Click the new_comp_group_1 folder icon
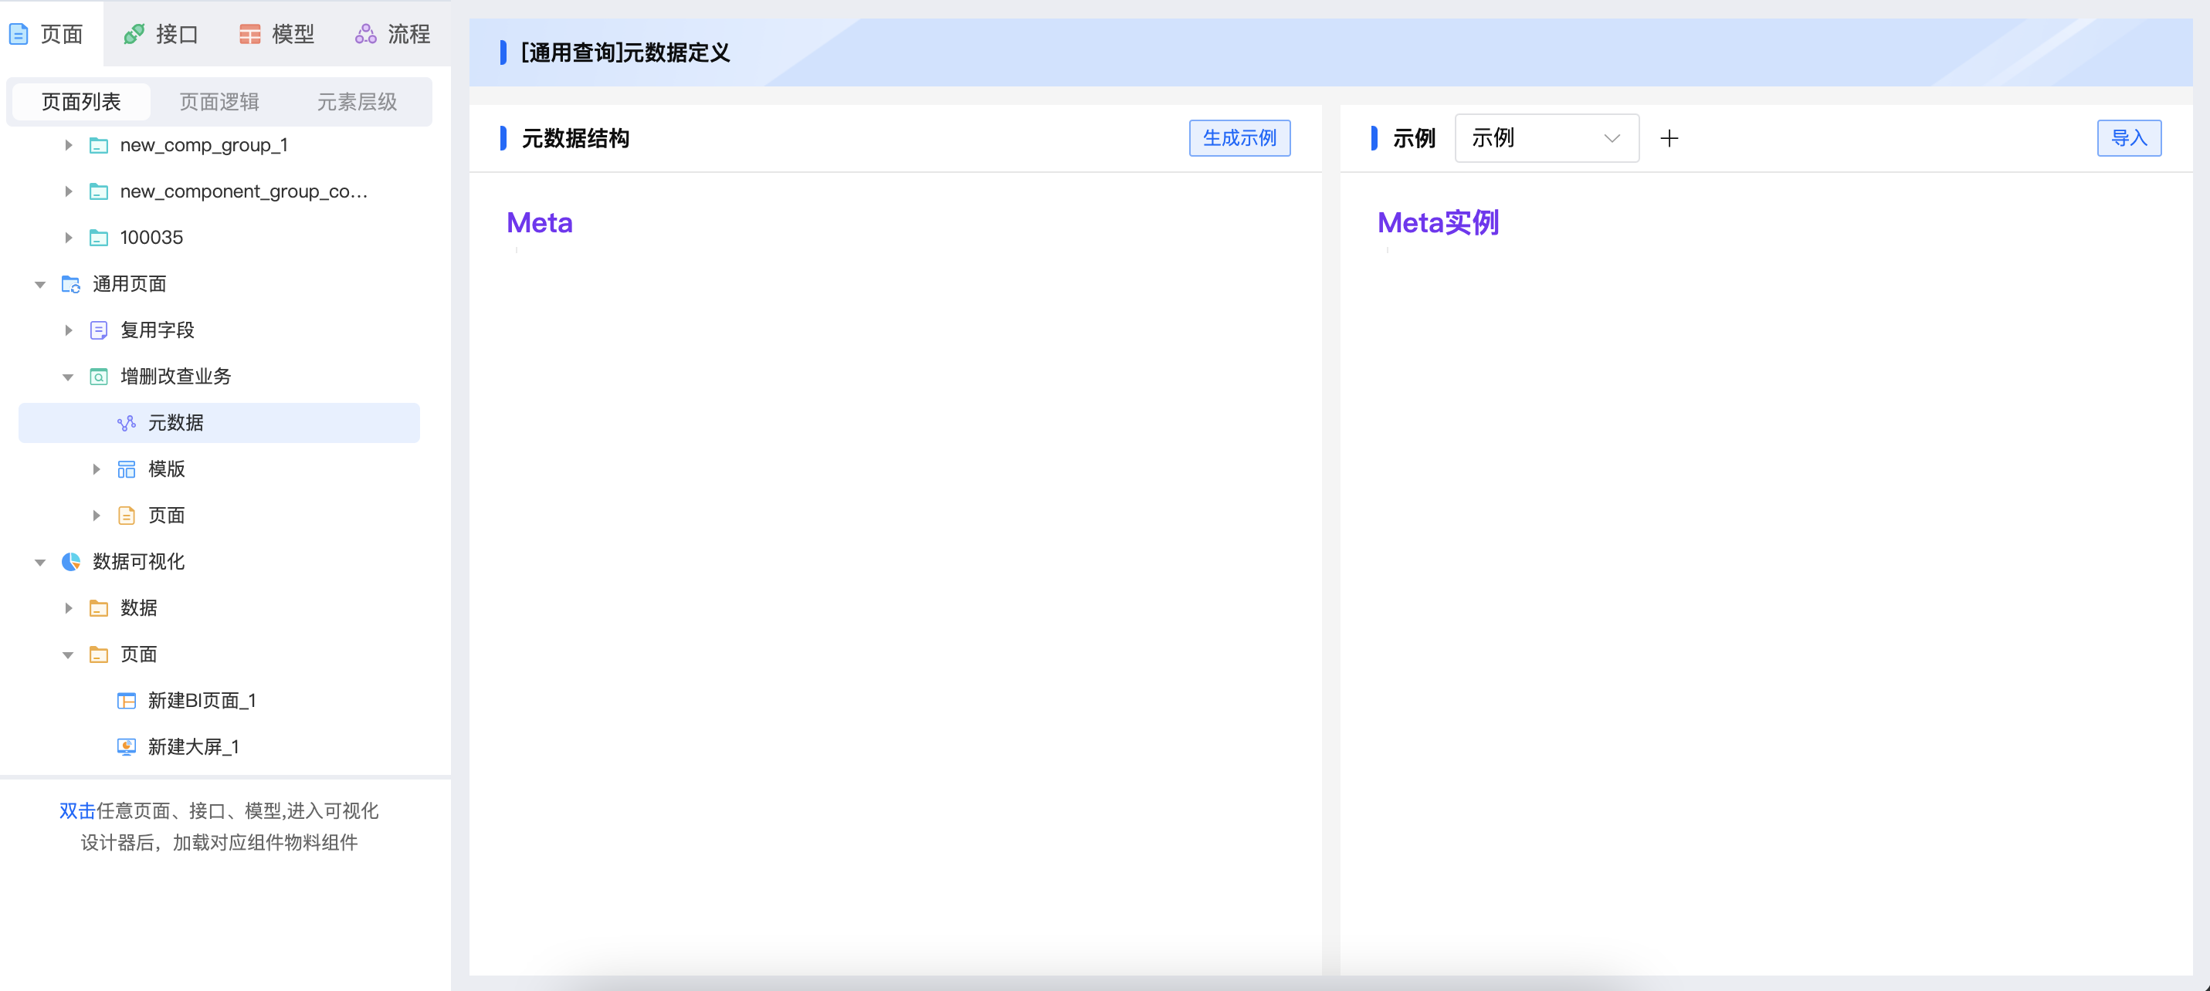 pyautogui.click(x=99, y=146)
